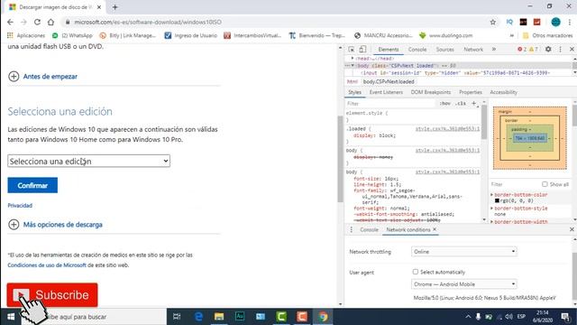Open Windows Start menu

point(11,317)
